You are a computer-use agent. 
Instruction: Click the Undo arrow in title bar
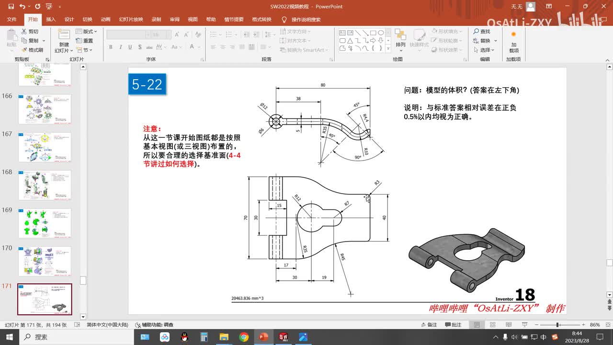coord(23,7)
